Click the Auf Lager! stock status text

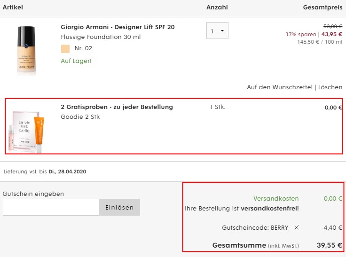(x=76, y=61)
